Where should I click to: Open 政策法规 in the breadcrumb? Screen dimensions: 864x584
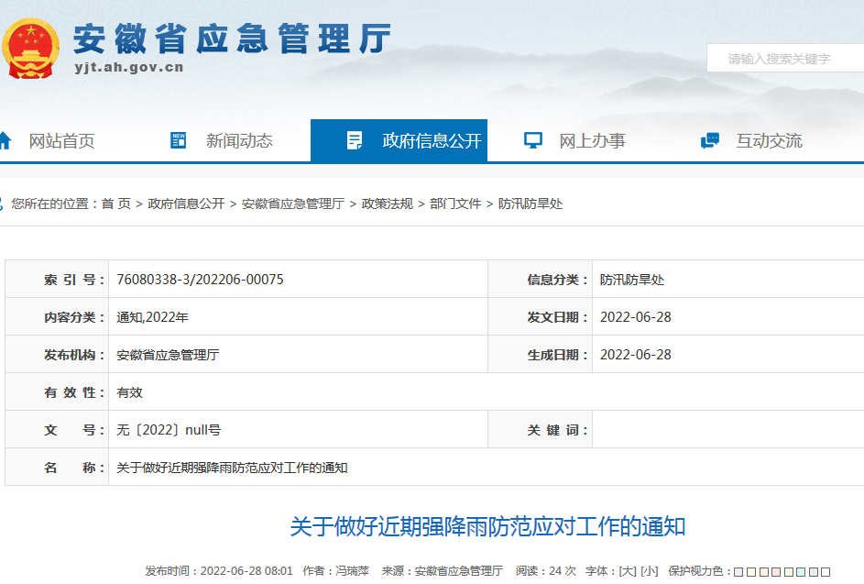coord(388,204)
